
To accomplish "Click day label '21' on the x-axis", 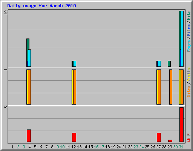I will point(124,147).
